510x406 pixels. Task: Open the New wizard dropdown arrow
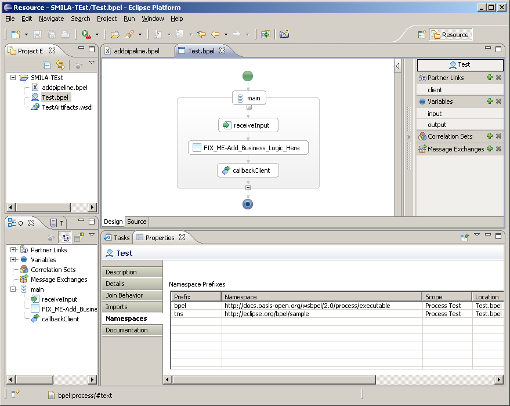coord(26,35)
